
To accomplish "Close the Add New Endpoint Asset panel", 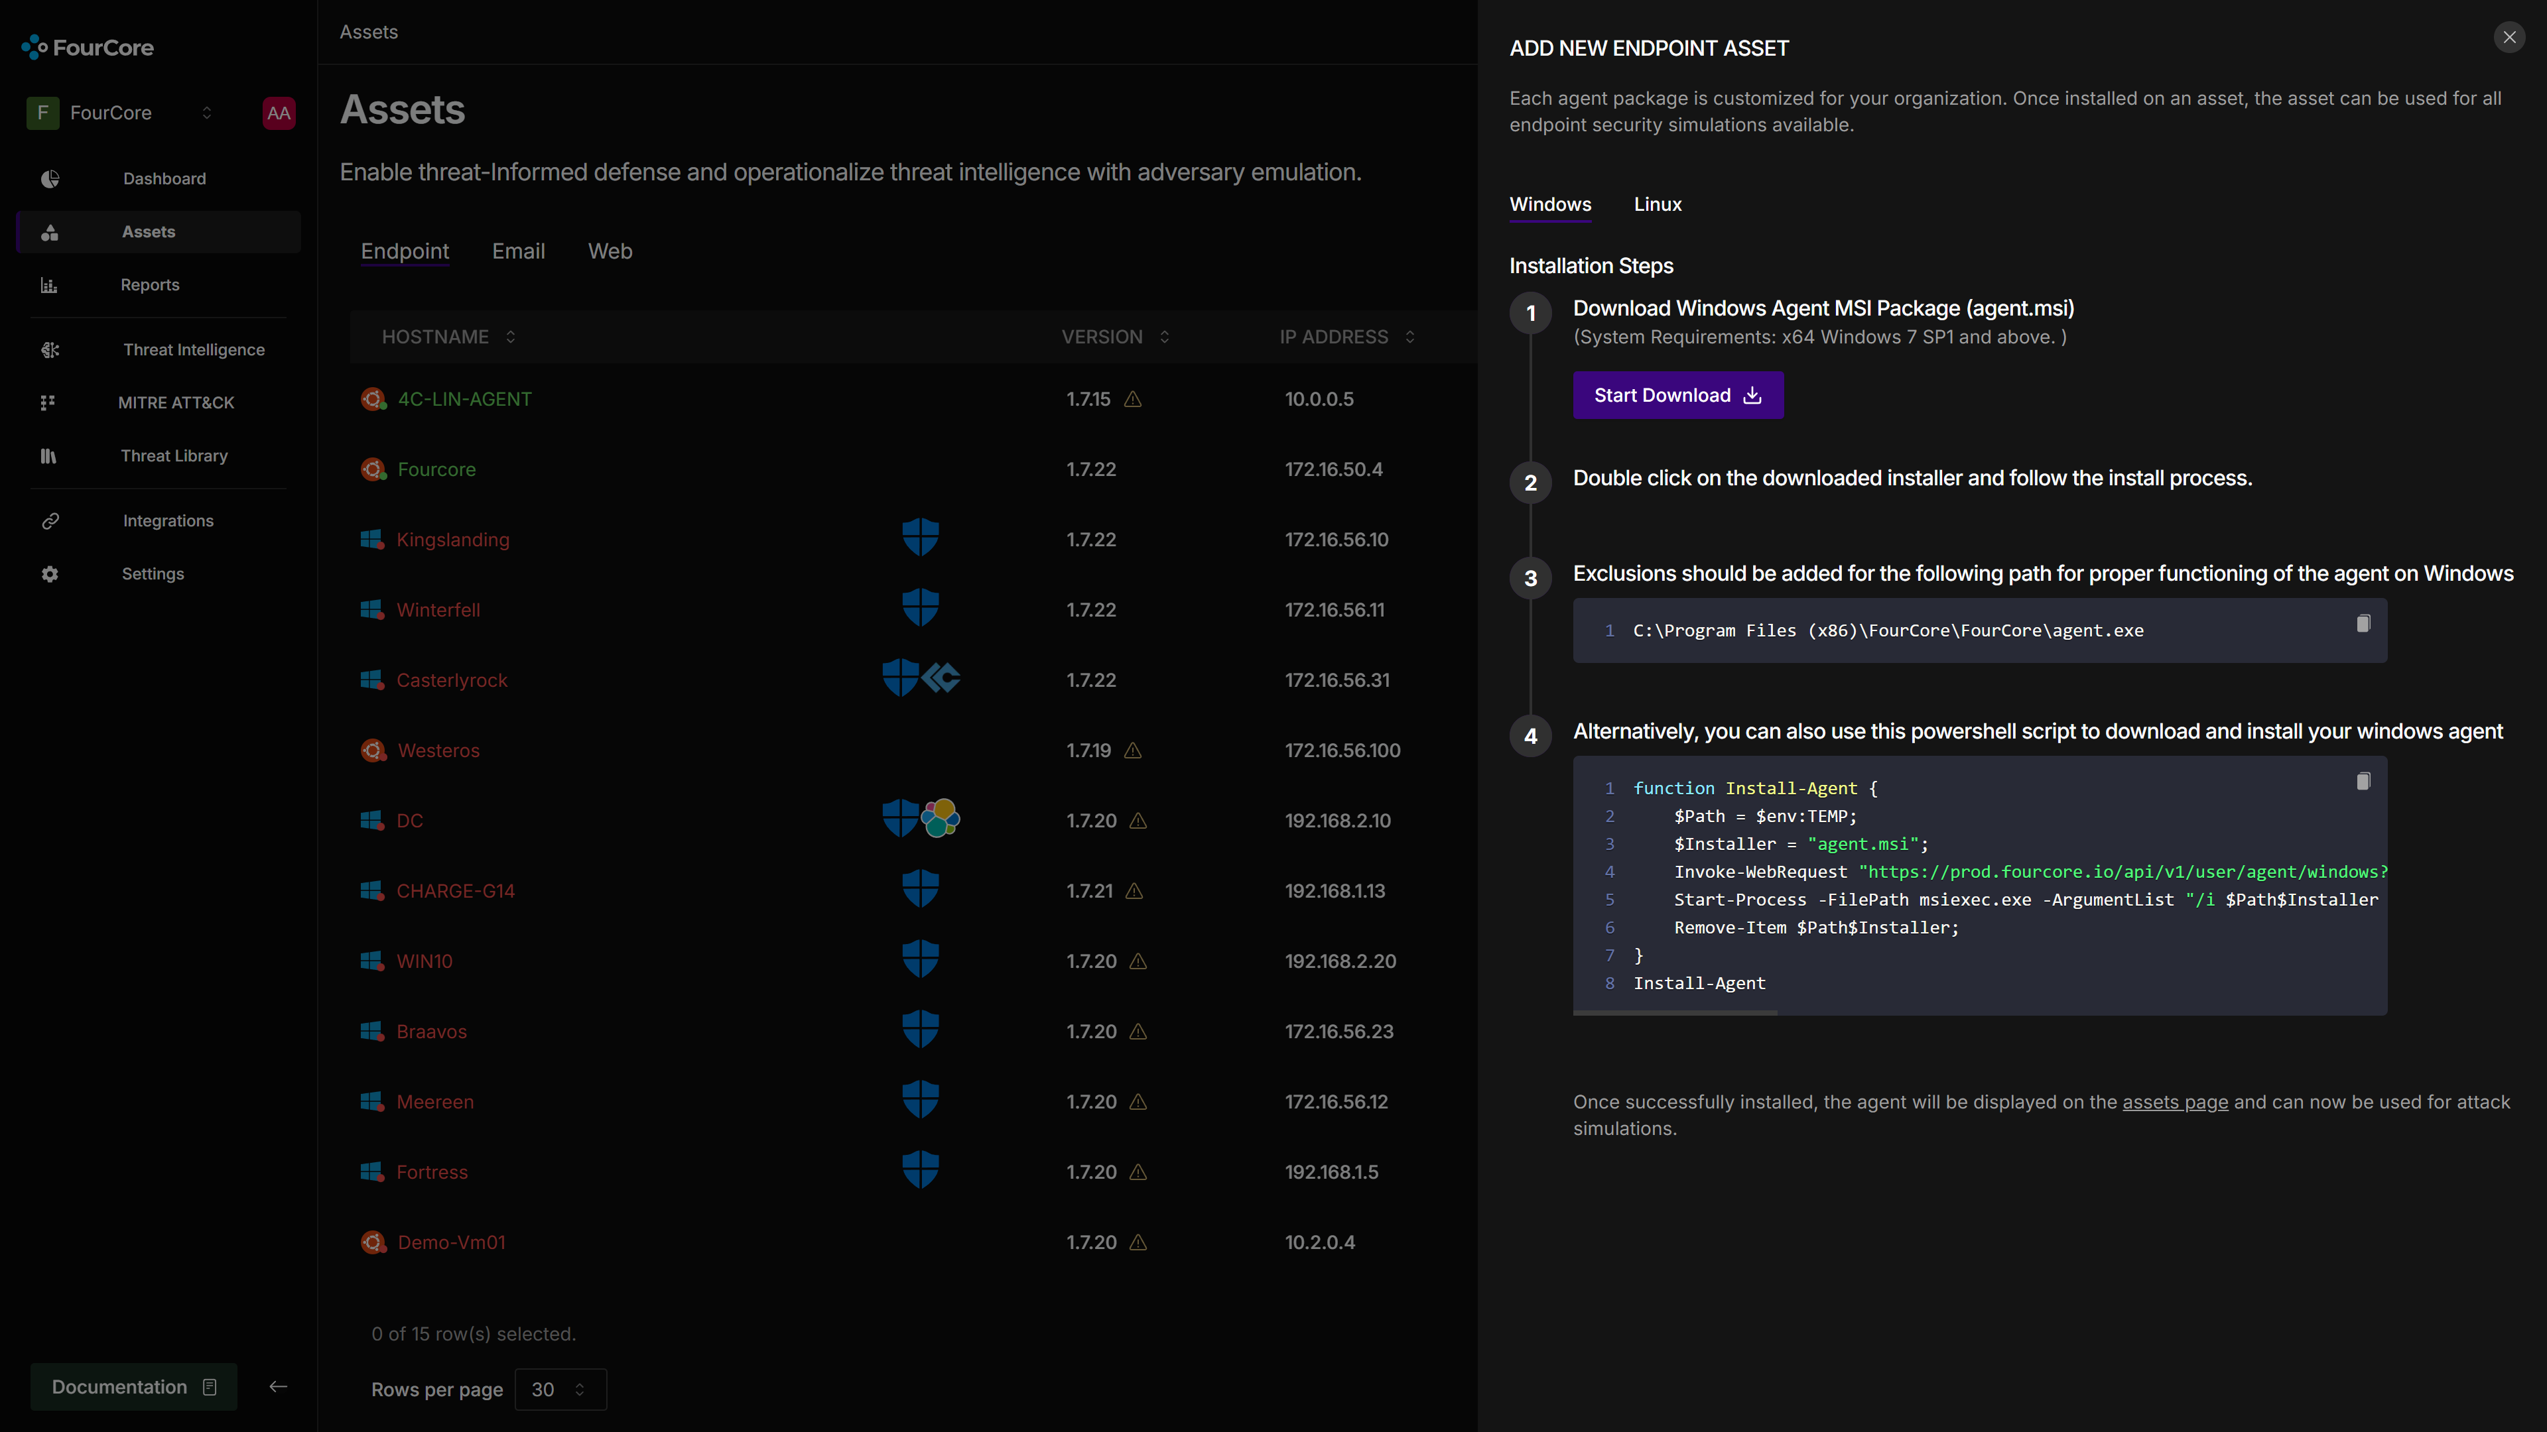I will pos(2509,38).
